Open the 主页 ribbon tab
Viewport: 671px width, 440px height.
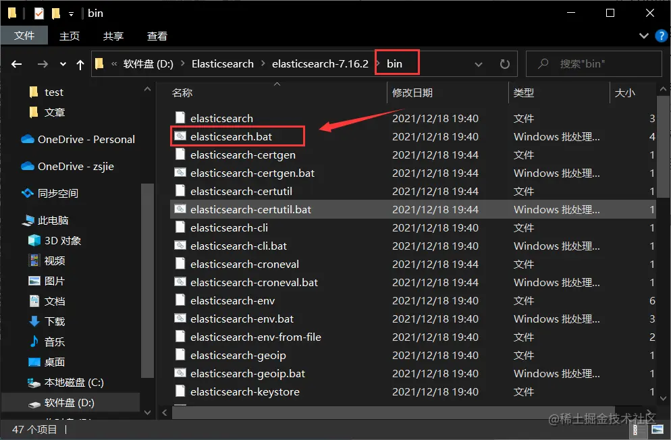pyautogui.click(x=70, y=36)
